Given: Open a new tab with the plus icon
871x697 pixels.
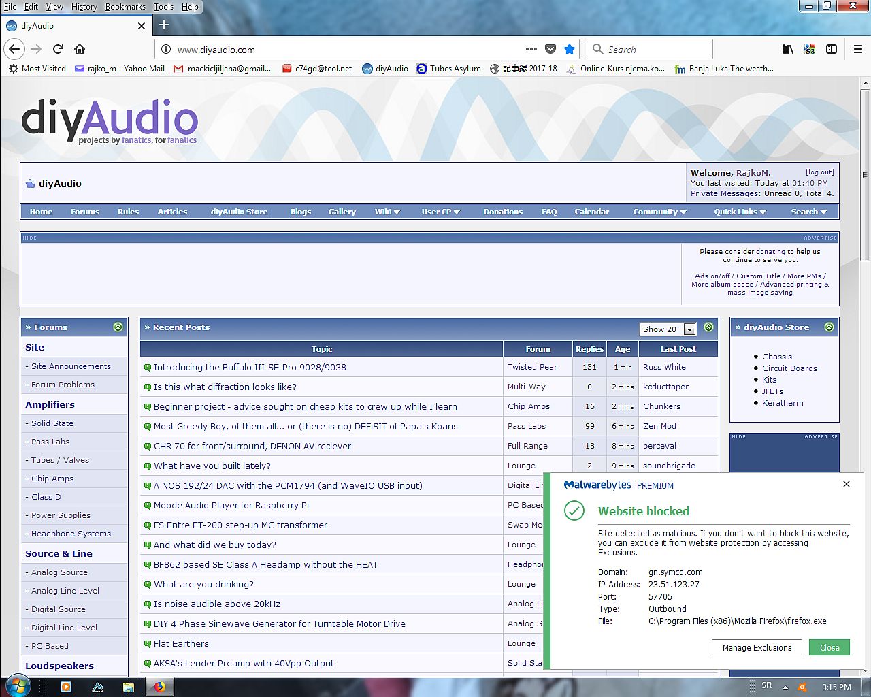Looking at the screenshot, I should pyautogui.click(x=164, y=25).
